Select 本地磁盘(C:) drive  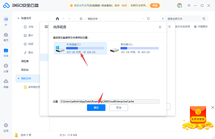[x=80, y=48]
